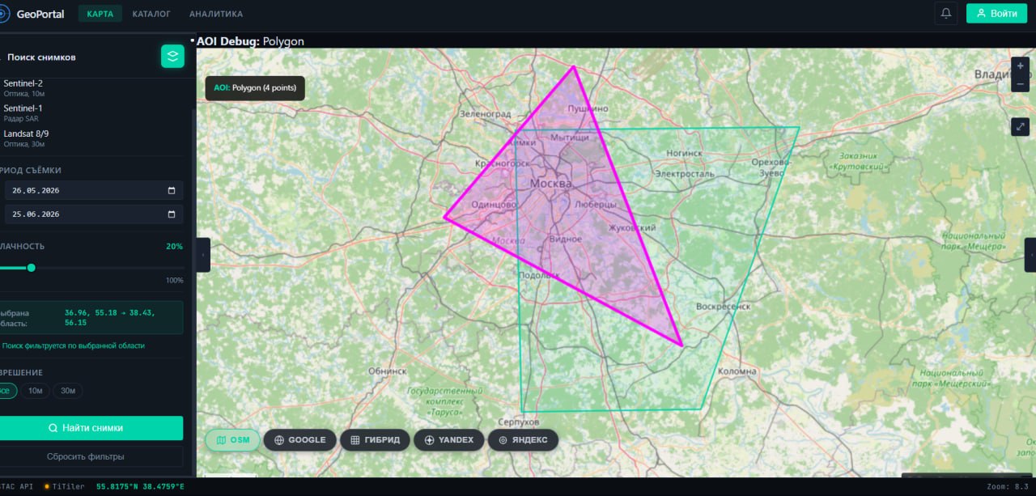Click the Зеленоград city label
The width and height of the screenshot is (1036, 496).
pos(486,114)
